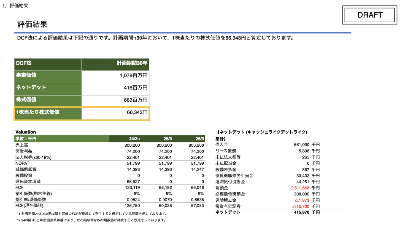Click the 1株当たり株式価値 label cell

pos(48,113)
